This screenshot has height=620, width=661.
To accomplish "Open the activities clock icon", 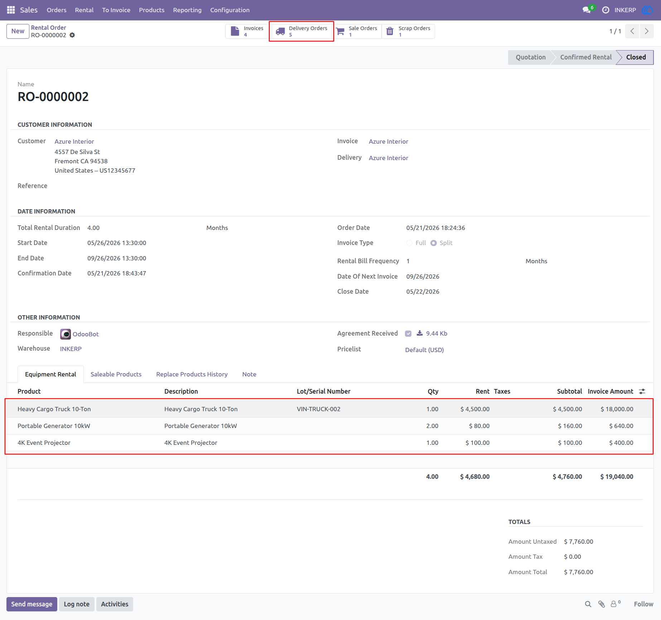I will click(605, 10).
